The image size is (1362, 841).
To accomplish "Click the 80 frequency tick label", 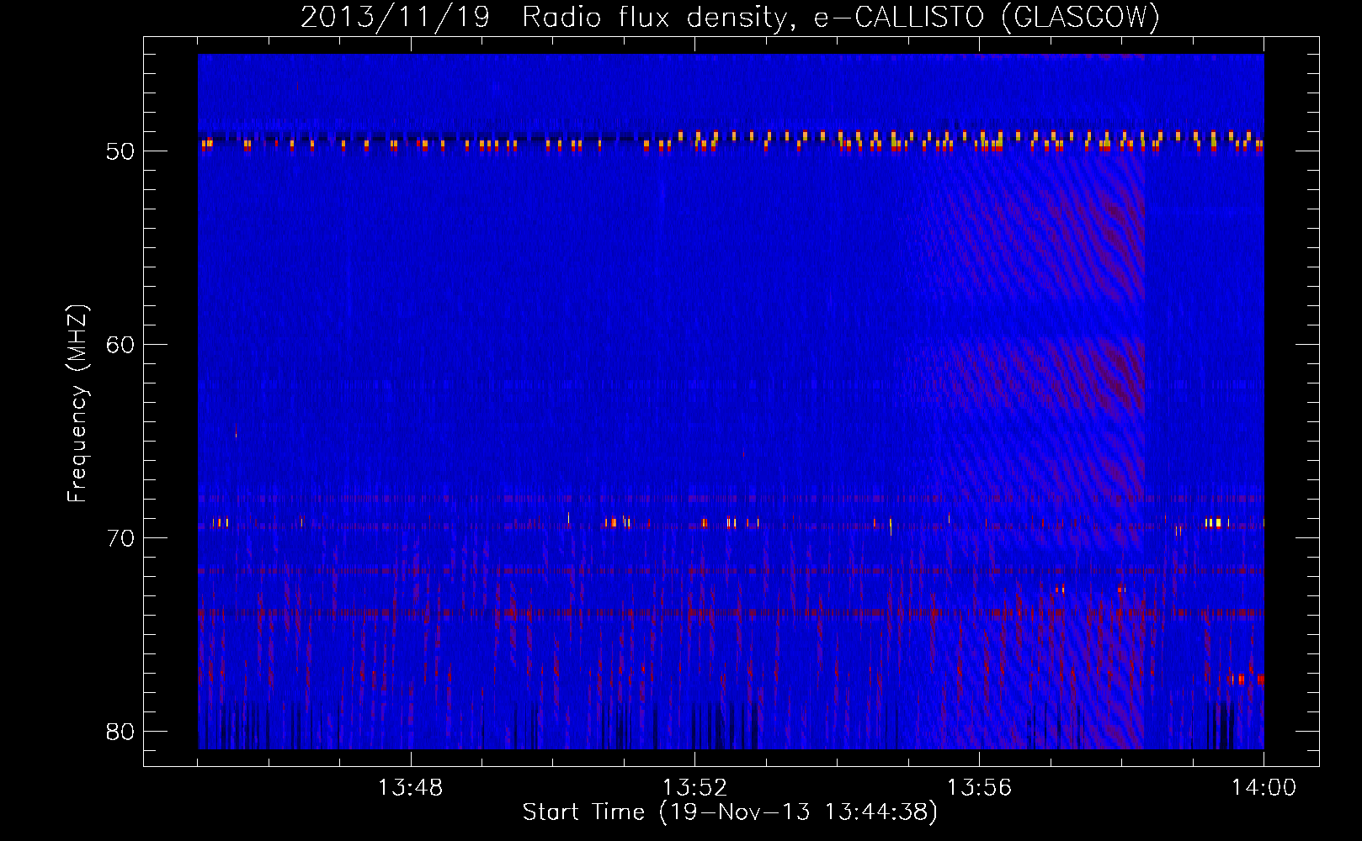I will (x=121, y=732).
